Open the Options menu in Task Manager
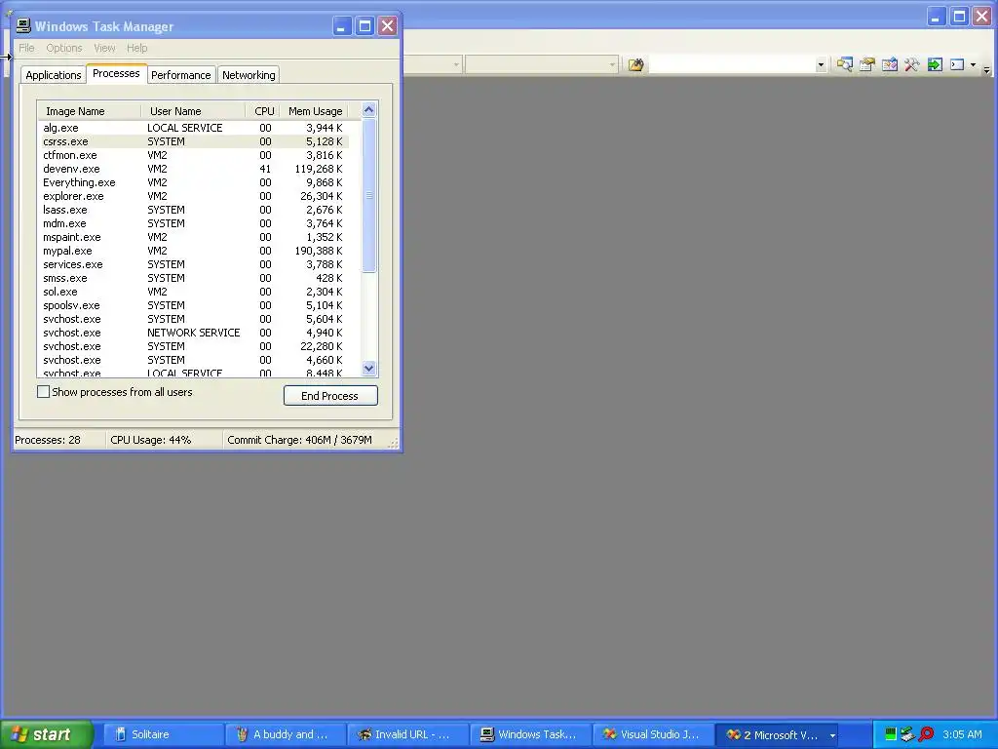The width and height of the screenshot is (998, 749). pyautogui.click(x=63, y=48)
